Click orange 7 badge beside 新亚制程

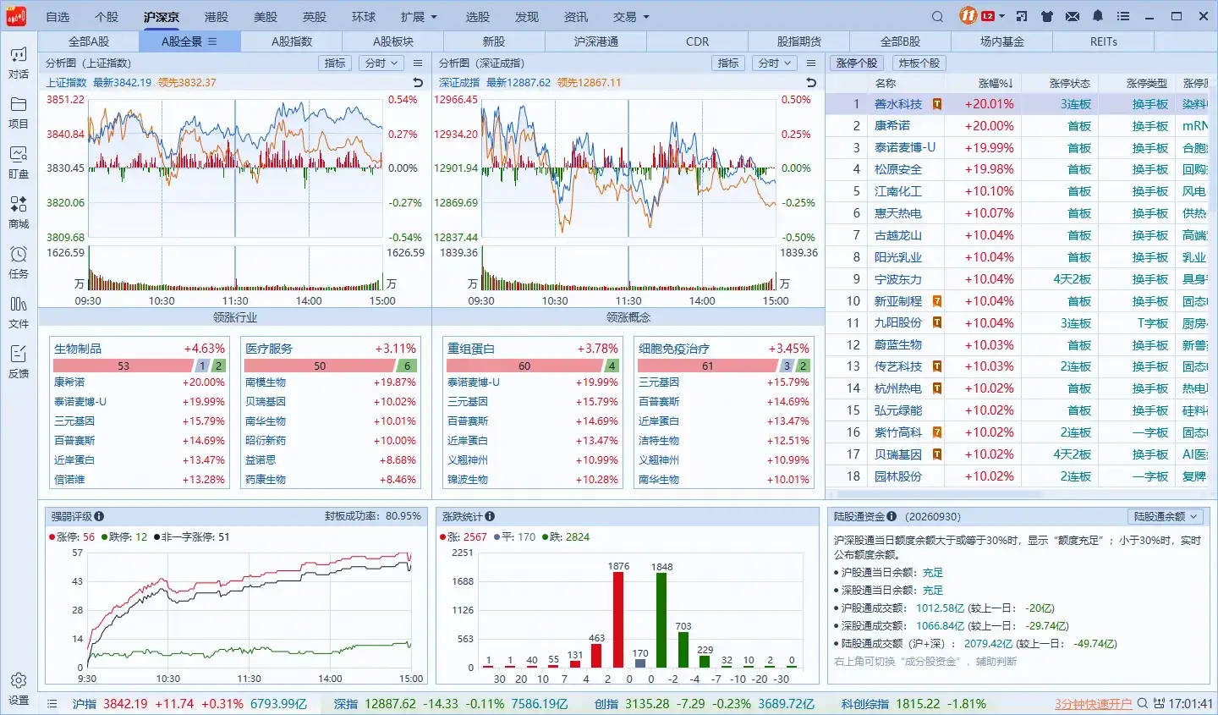(x=937, y=301)
